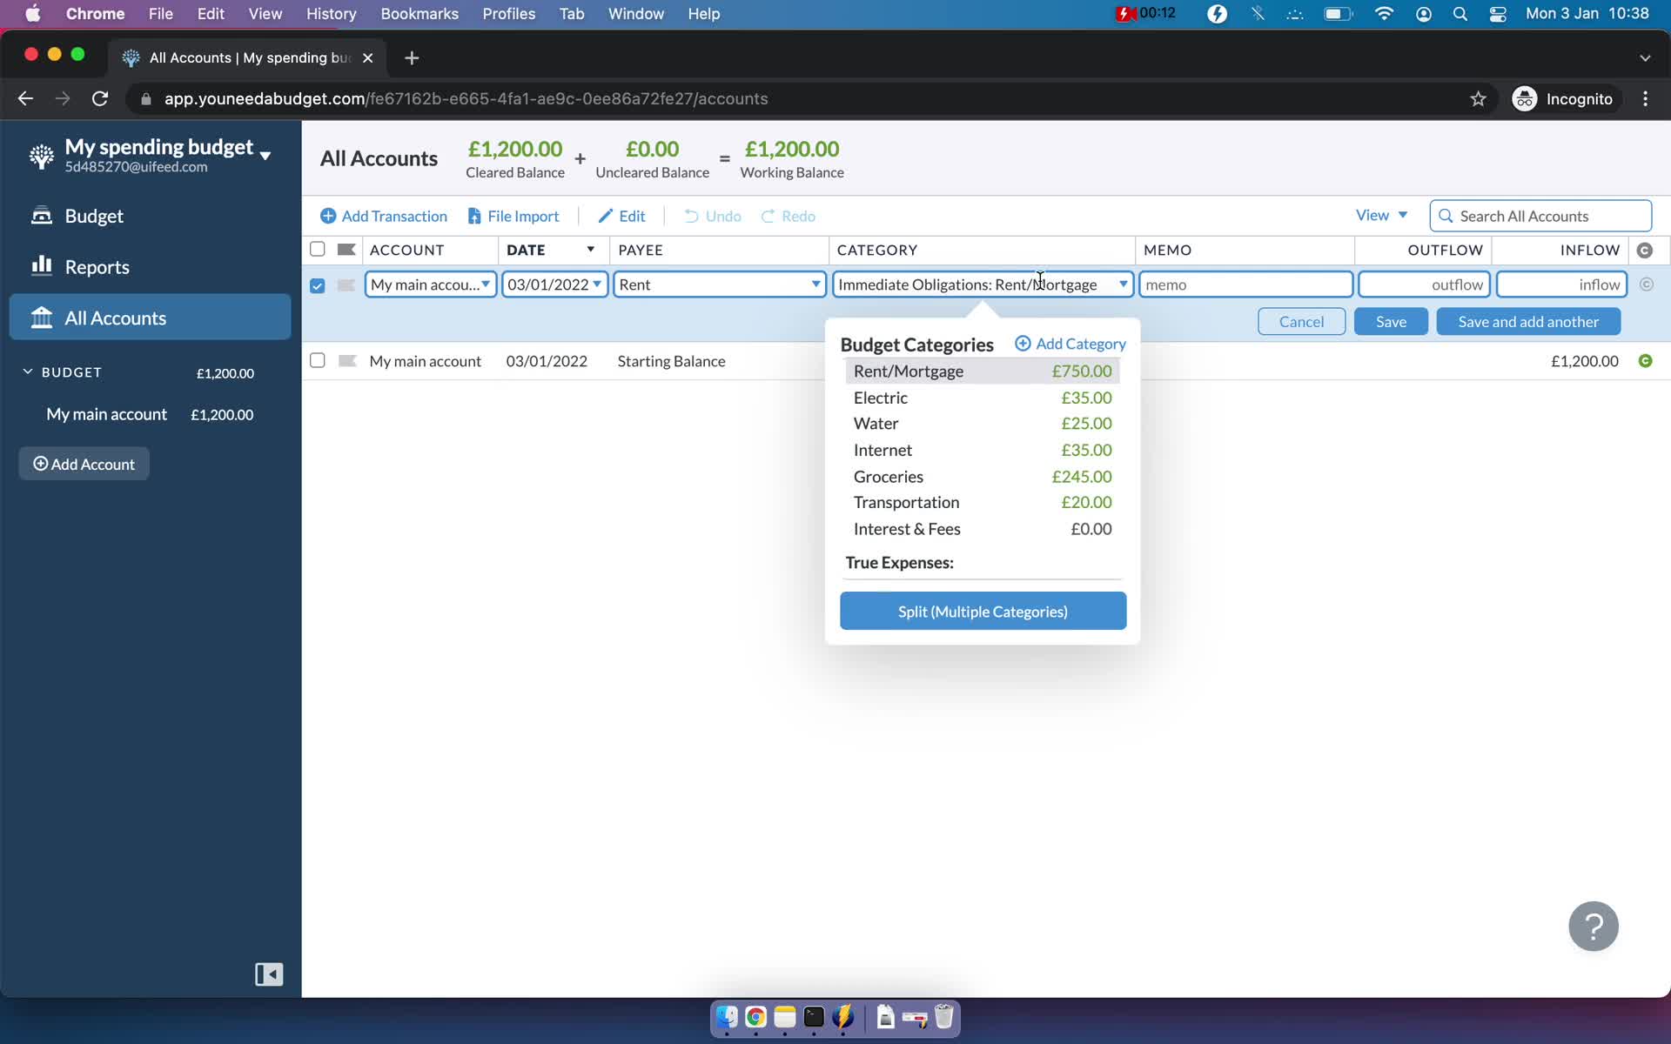Open the View menu options
Image resolution: width=1671 pixels, height=1044 pixels.
1379,215
